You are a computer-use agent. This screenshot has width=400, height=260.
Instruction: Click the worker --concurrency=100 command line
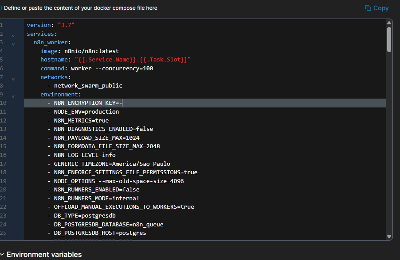pos(112,69)
